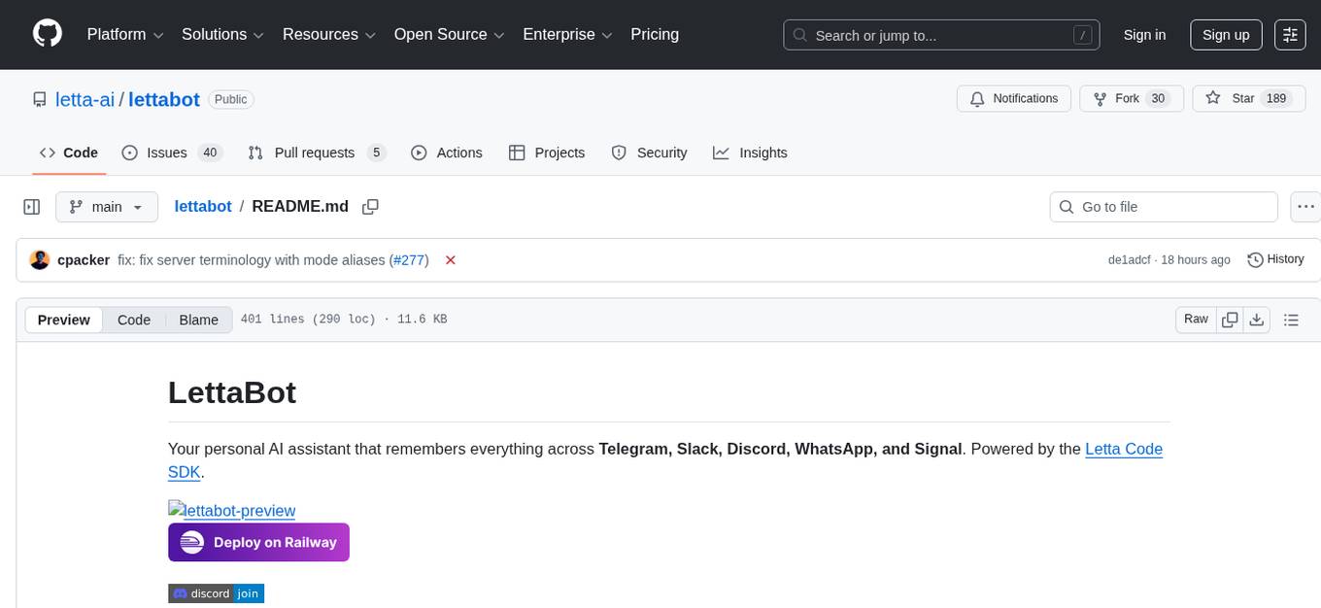
Task: Copy the README.md file path icon
Action: click(x=370, y=206)
